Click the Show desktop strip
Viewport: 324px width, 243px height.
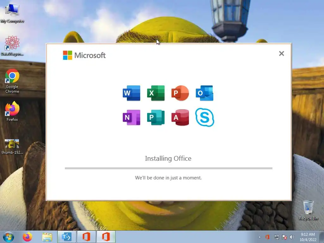click(322, 237)
